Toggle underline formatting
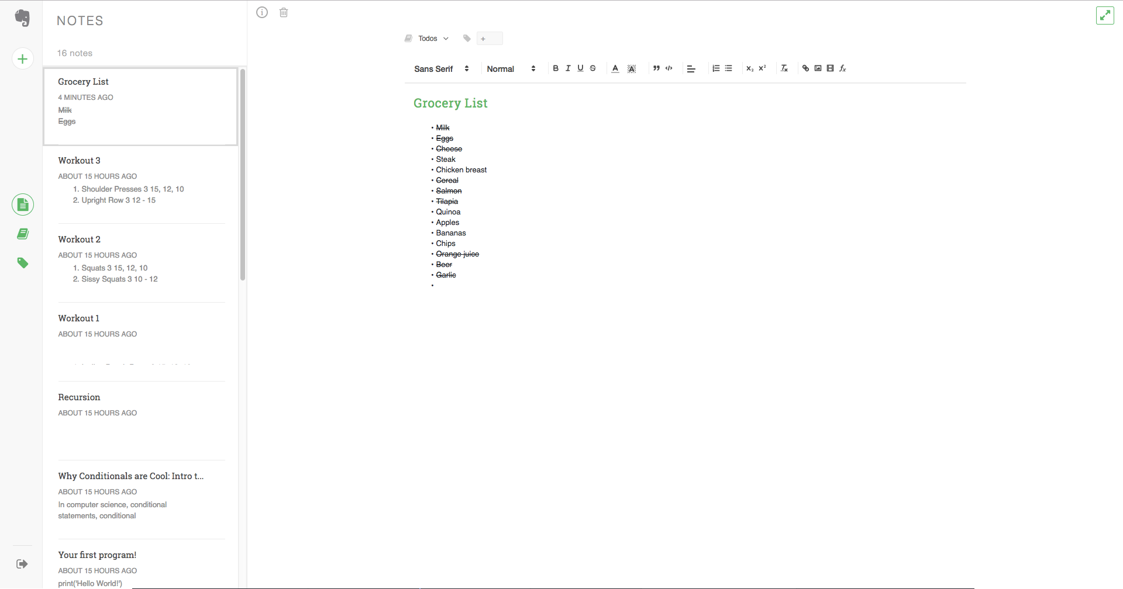 [x=580, y=68]
